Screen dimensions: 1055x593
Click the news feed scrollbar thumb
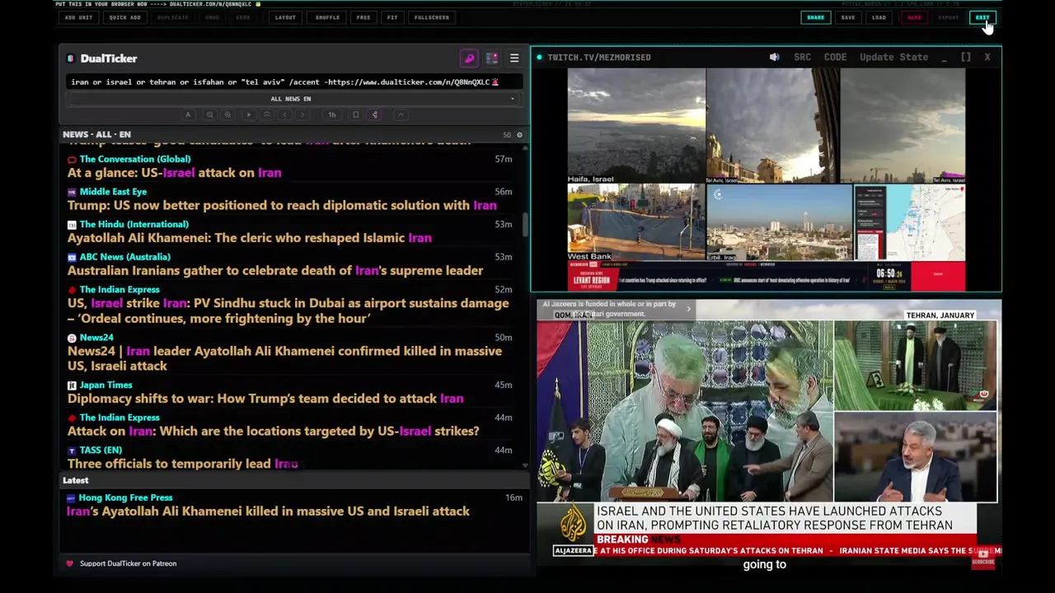click(x=525, y=226)
